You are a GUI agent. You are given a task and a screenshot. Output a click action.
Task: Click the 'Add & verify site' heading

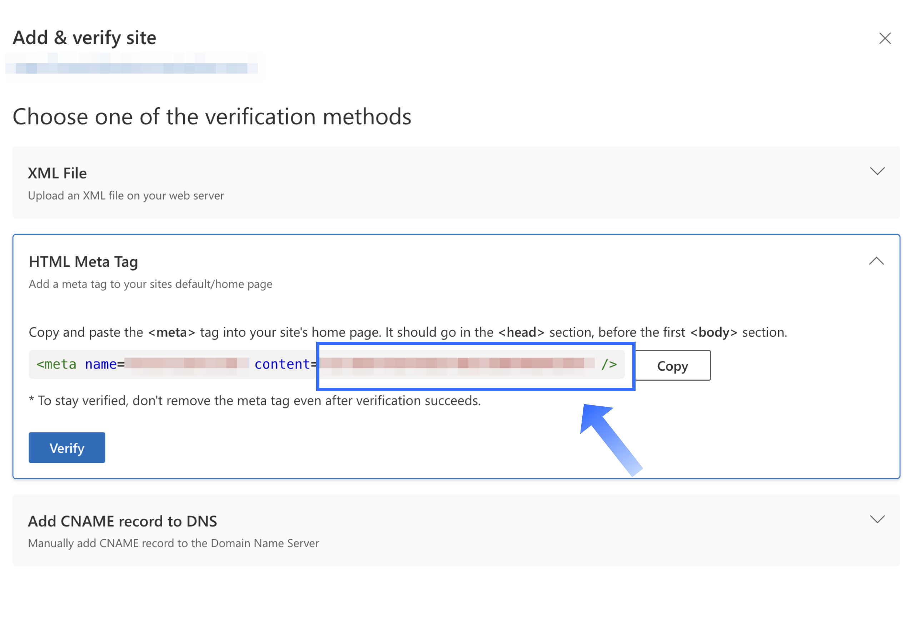click(85, 38)
